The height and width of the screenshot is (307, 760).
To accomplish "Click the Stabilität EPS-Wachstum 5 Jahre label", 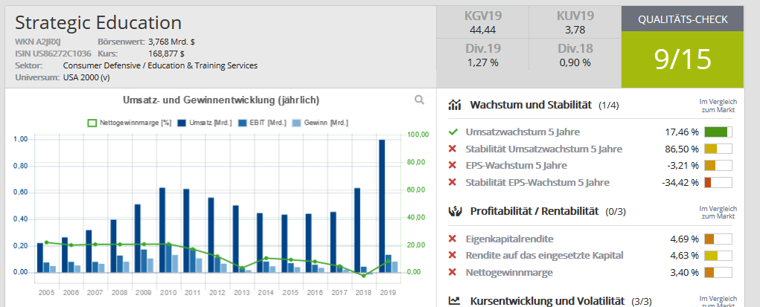I will (x=537, y=183).
